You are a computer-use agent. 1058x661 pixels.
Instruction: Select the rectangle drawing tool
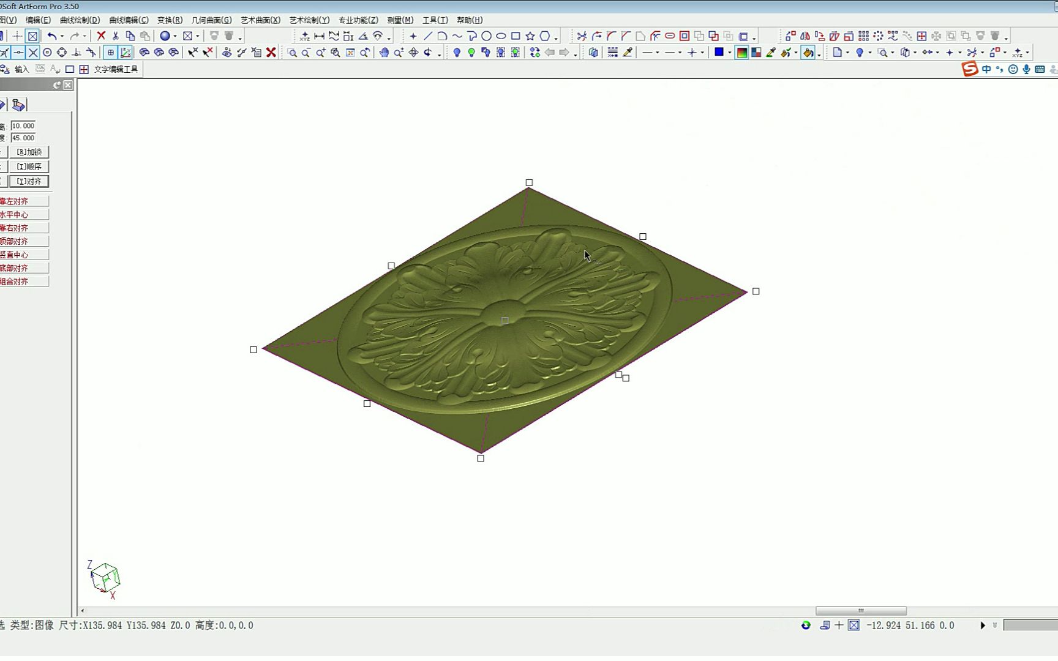[x=516, y=36]
